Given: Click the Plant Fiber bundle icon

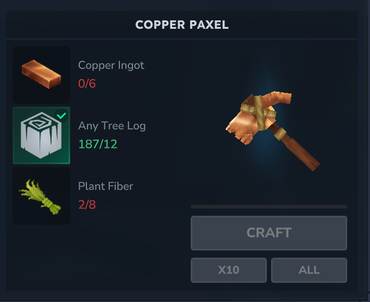Looking at the screenshot, I should click(41, 196).
